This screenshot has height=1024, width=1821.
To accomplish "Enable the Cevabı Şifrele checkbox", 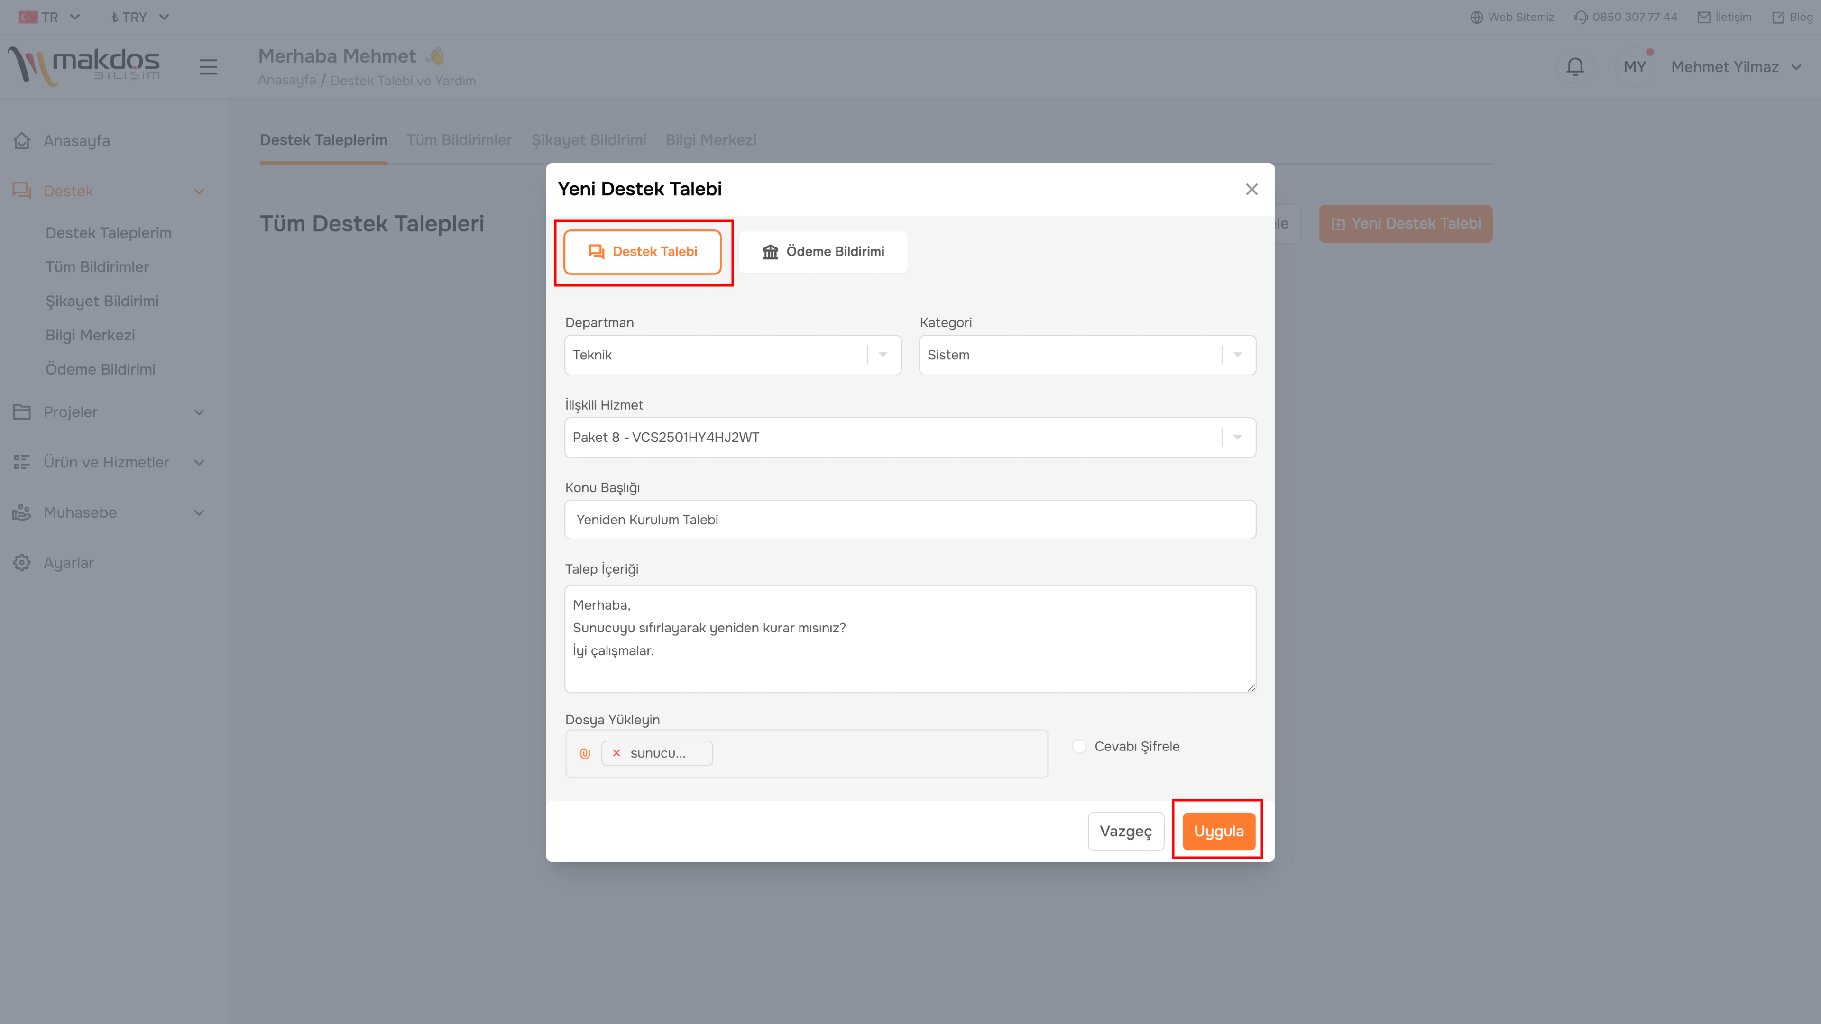I will click(x=1079, y=746).
